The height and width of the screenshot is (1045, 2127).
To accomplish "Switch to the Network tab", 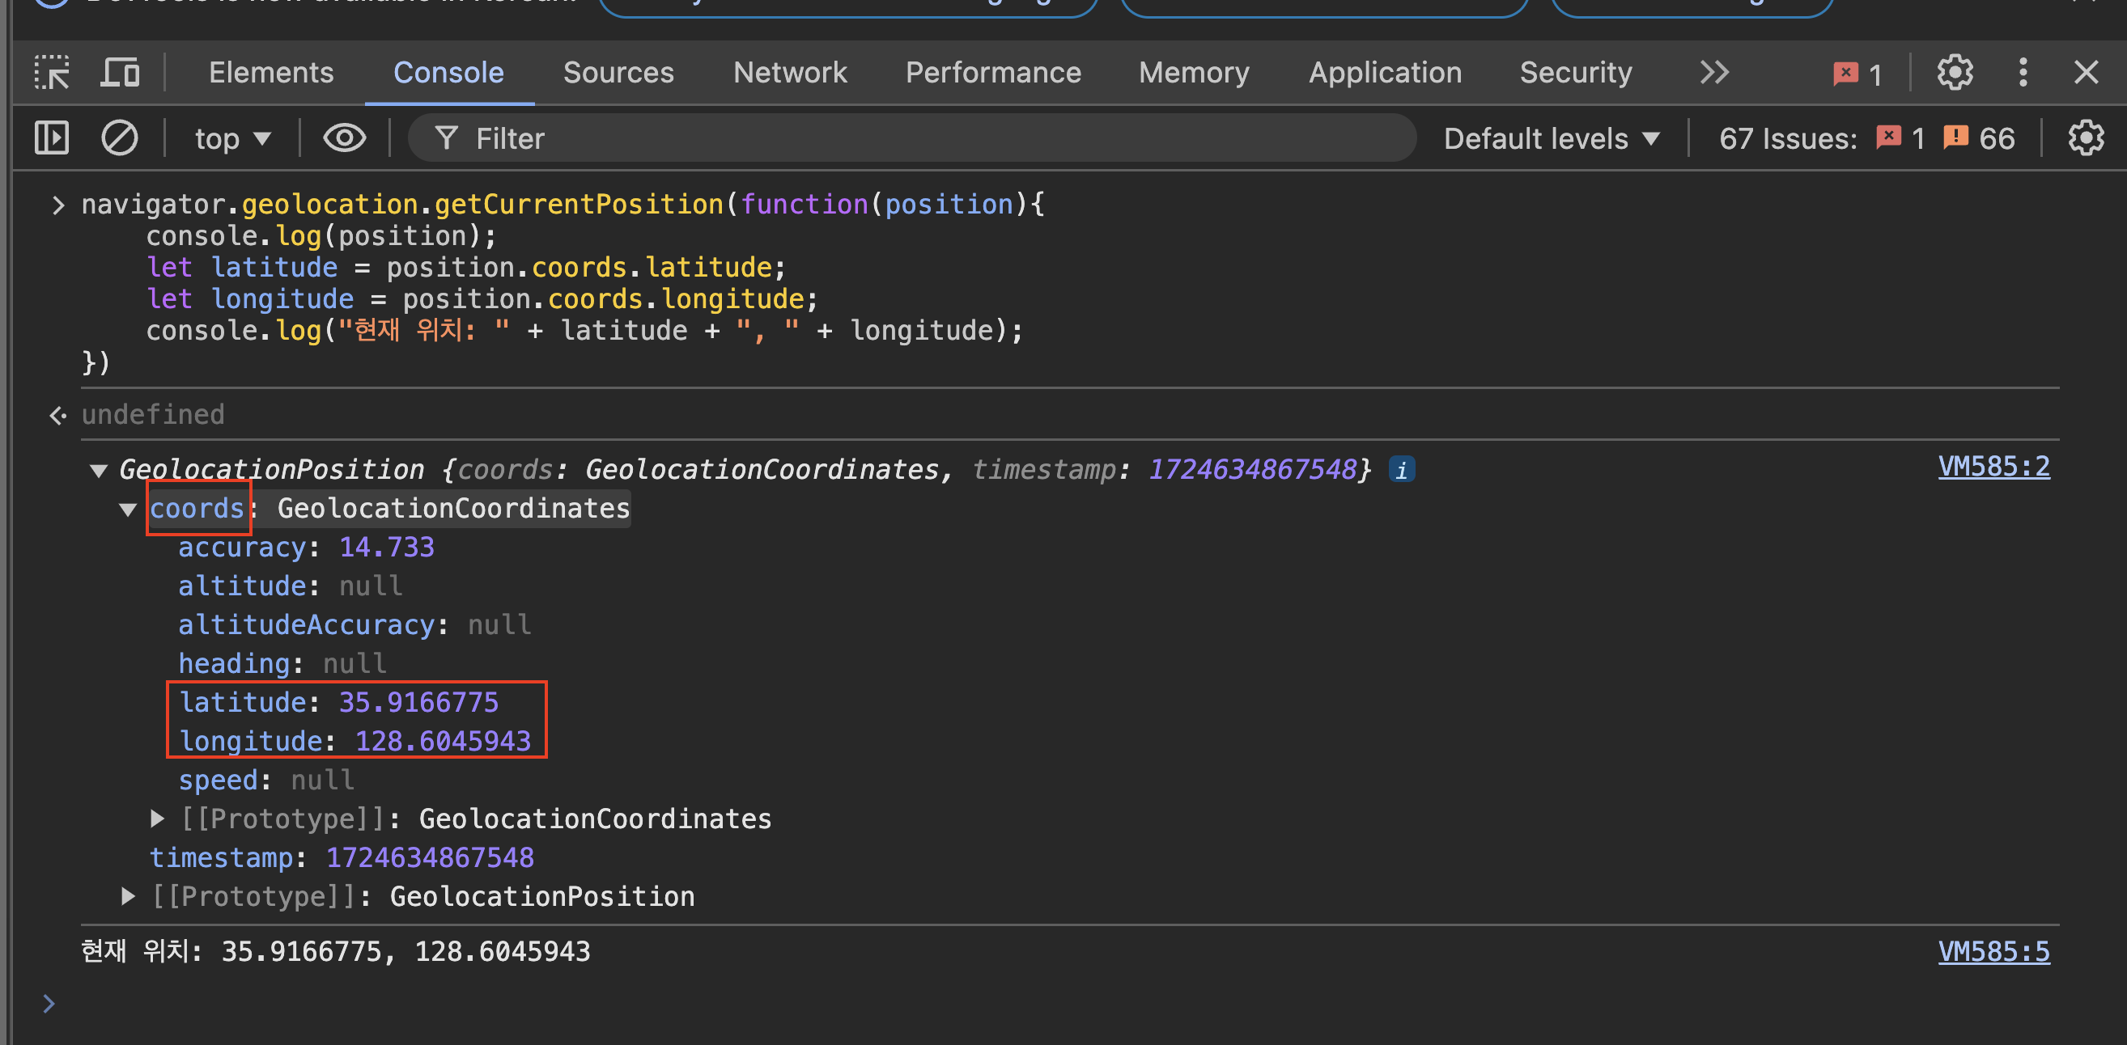I will (789, 73).
